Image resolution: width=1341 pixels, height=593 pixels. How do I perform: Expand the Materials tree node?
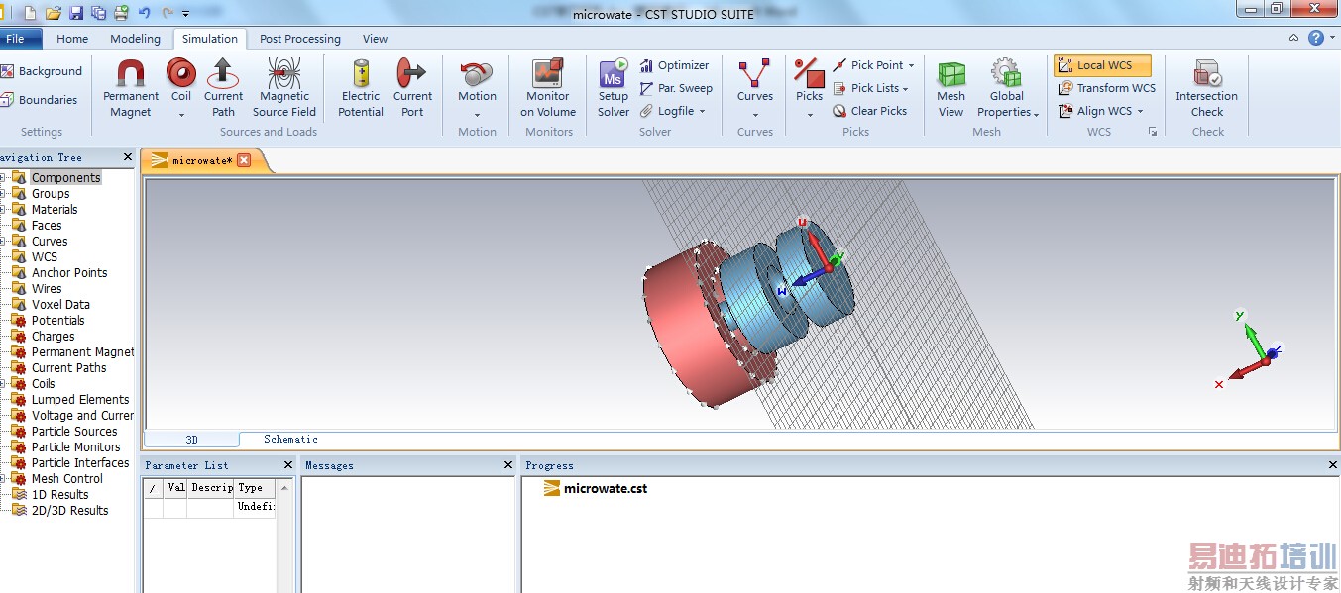click(x=3, y=210)
